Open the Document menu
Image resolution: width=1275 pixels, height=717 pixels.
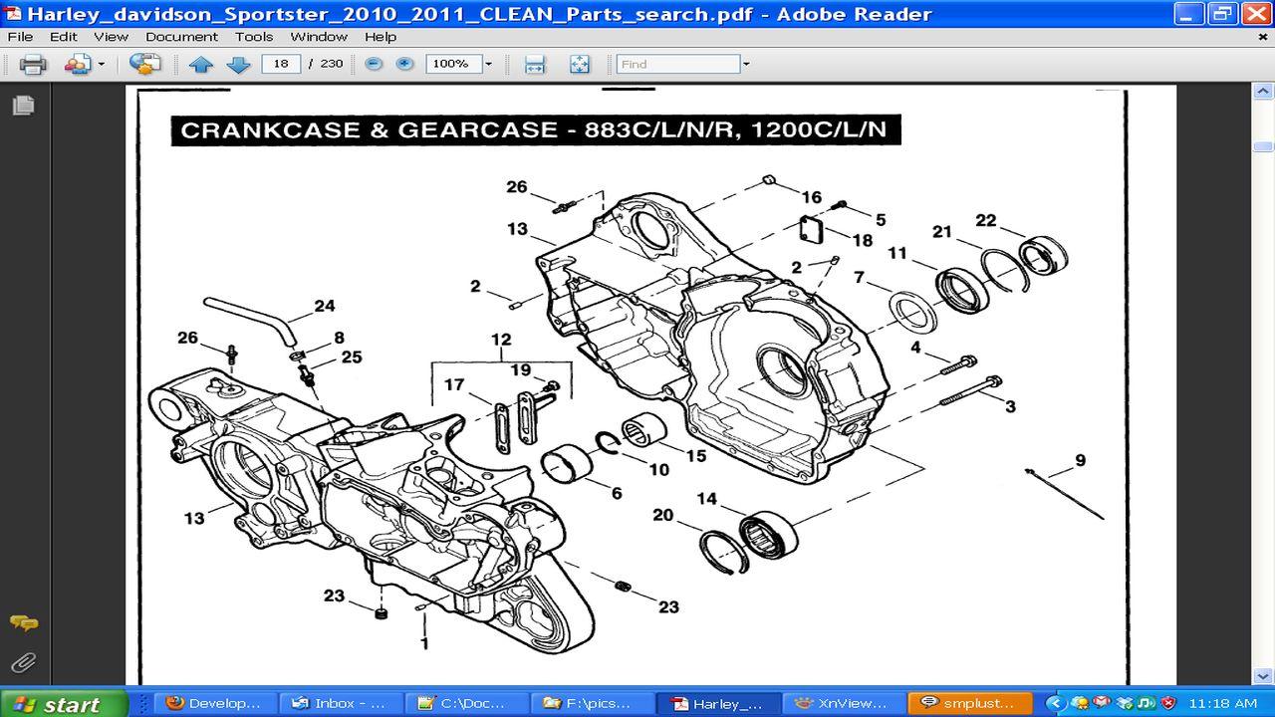(181, 37)
